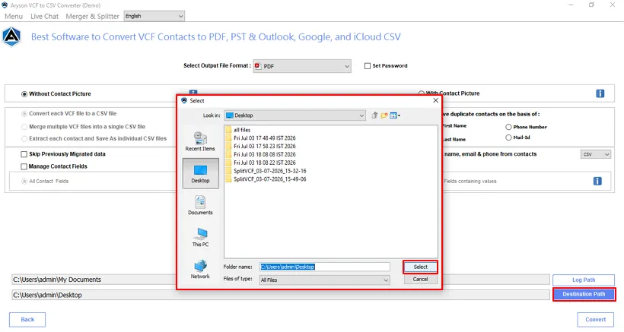Open the Documents shortcut in the dialog sidebar

pos(200,205)
